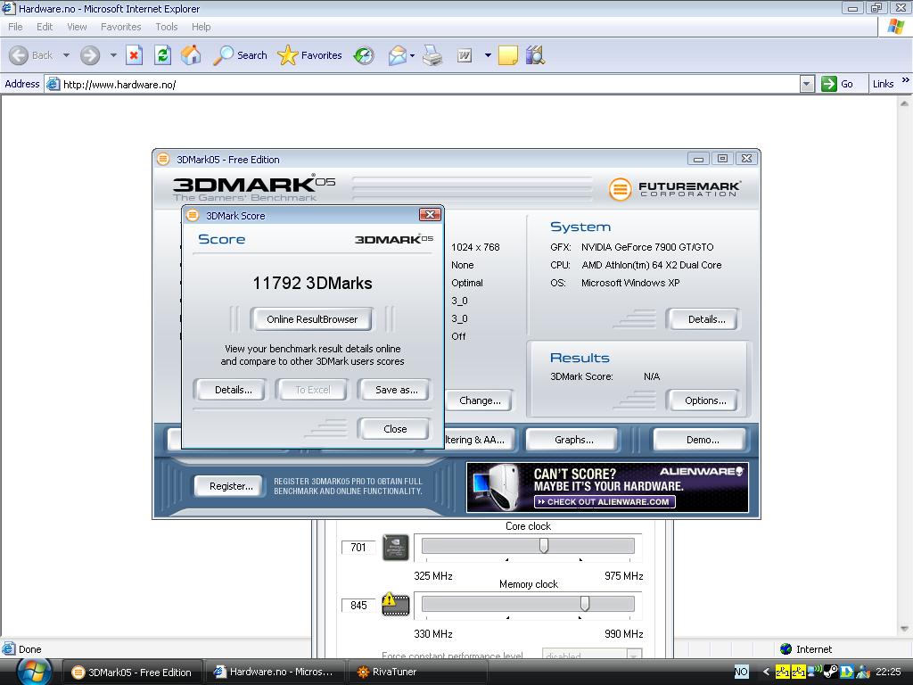
Task: Click the Print icon in IE toolbar
Action: pos(432,55)
